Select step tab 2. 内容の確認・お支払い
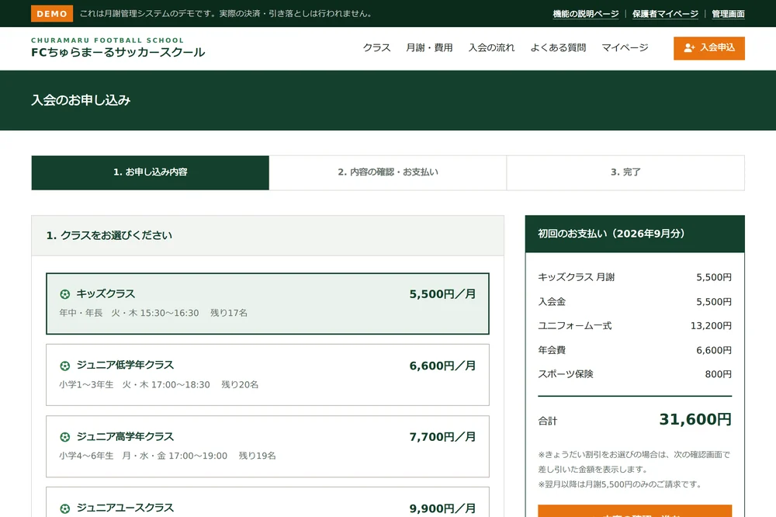Screen dimensions: 776x517 tap(388, 173)
